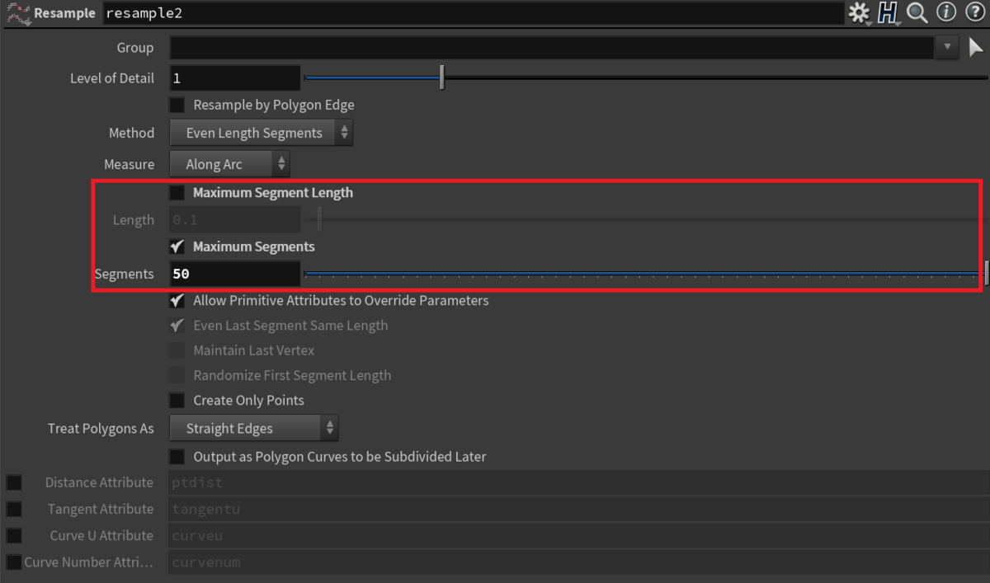The width and height of the screenshot is (990, 583).
Task: Open the help question mark icon
Action: 974,12
